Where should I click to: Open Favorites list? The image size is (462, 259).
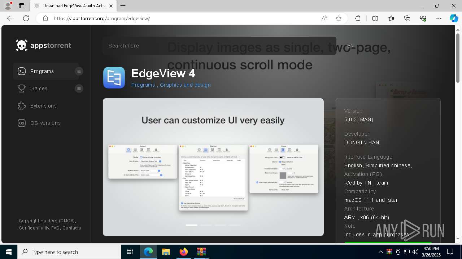pyautogui.click(x=391, y=18)
